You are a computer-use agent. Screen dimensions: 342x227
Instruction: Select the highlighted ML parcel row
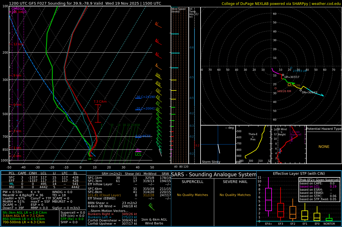coord(44,184)
